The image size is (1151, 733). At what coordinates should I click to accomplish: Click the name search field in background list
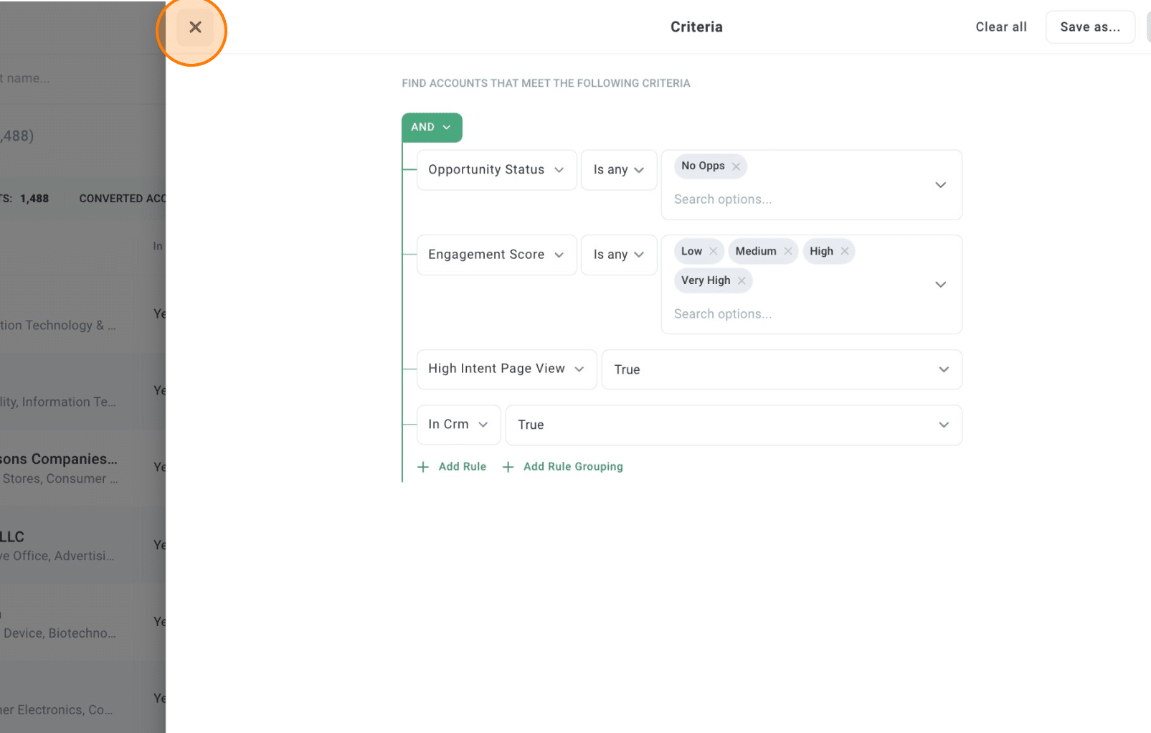(82, 78)
